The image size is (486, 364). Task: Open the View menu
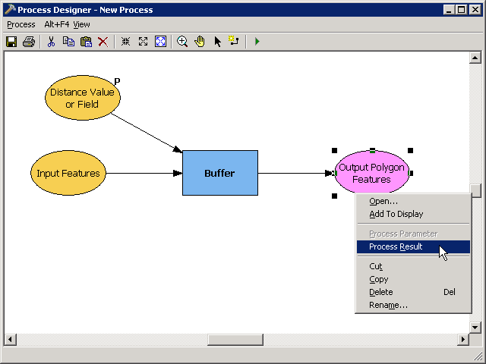(x=81, y=24)
